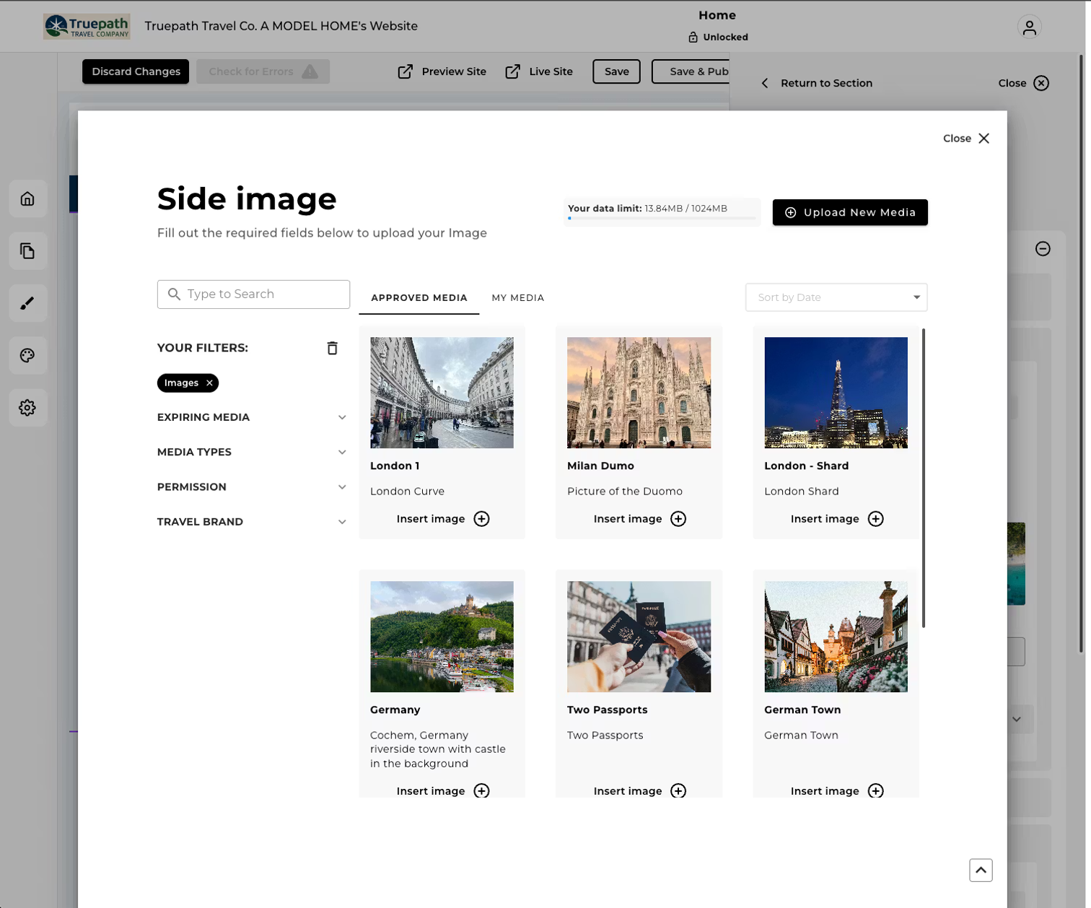Click the Return to Section link
This screenshot has height=908, width=1091.
tap(826, 83)
